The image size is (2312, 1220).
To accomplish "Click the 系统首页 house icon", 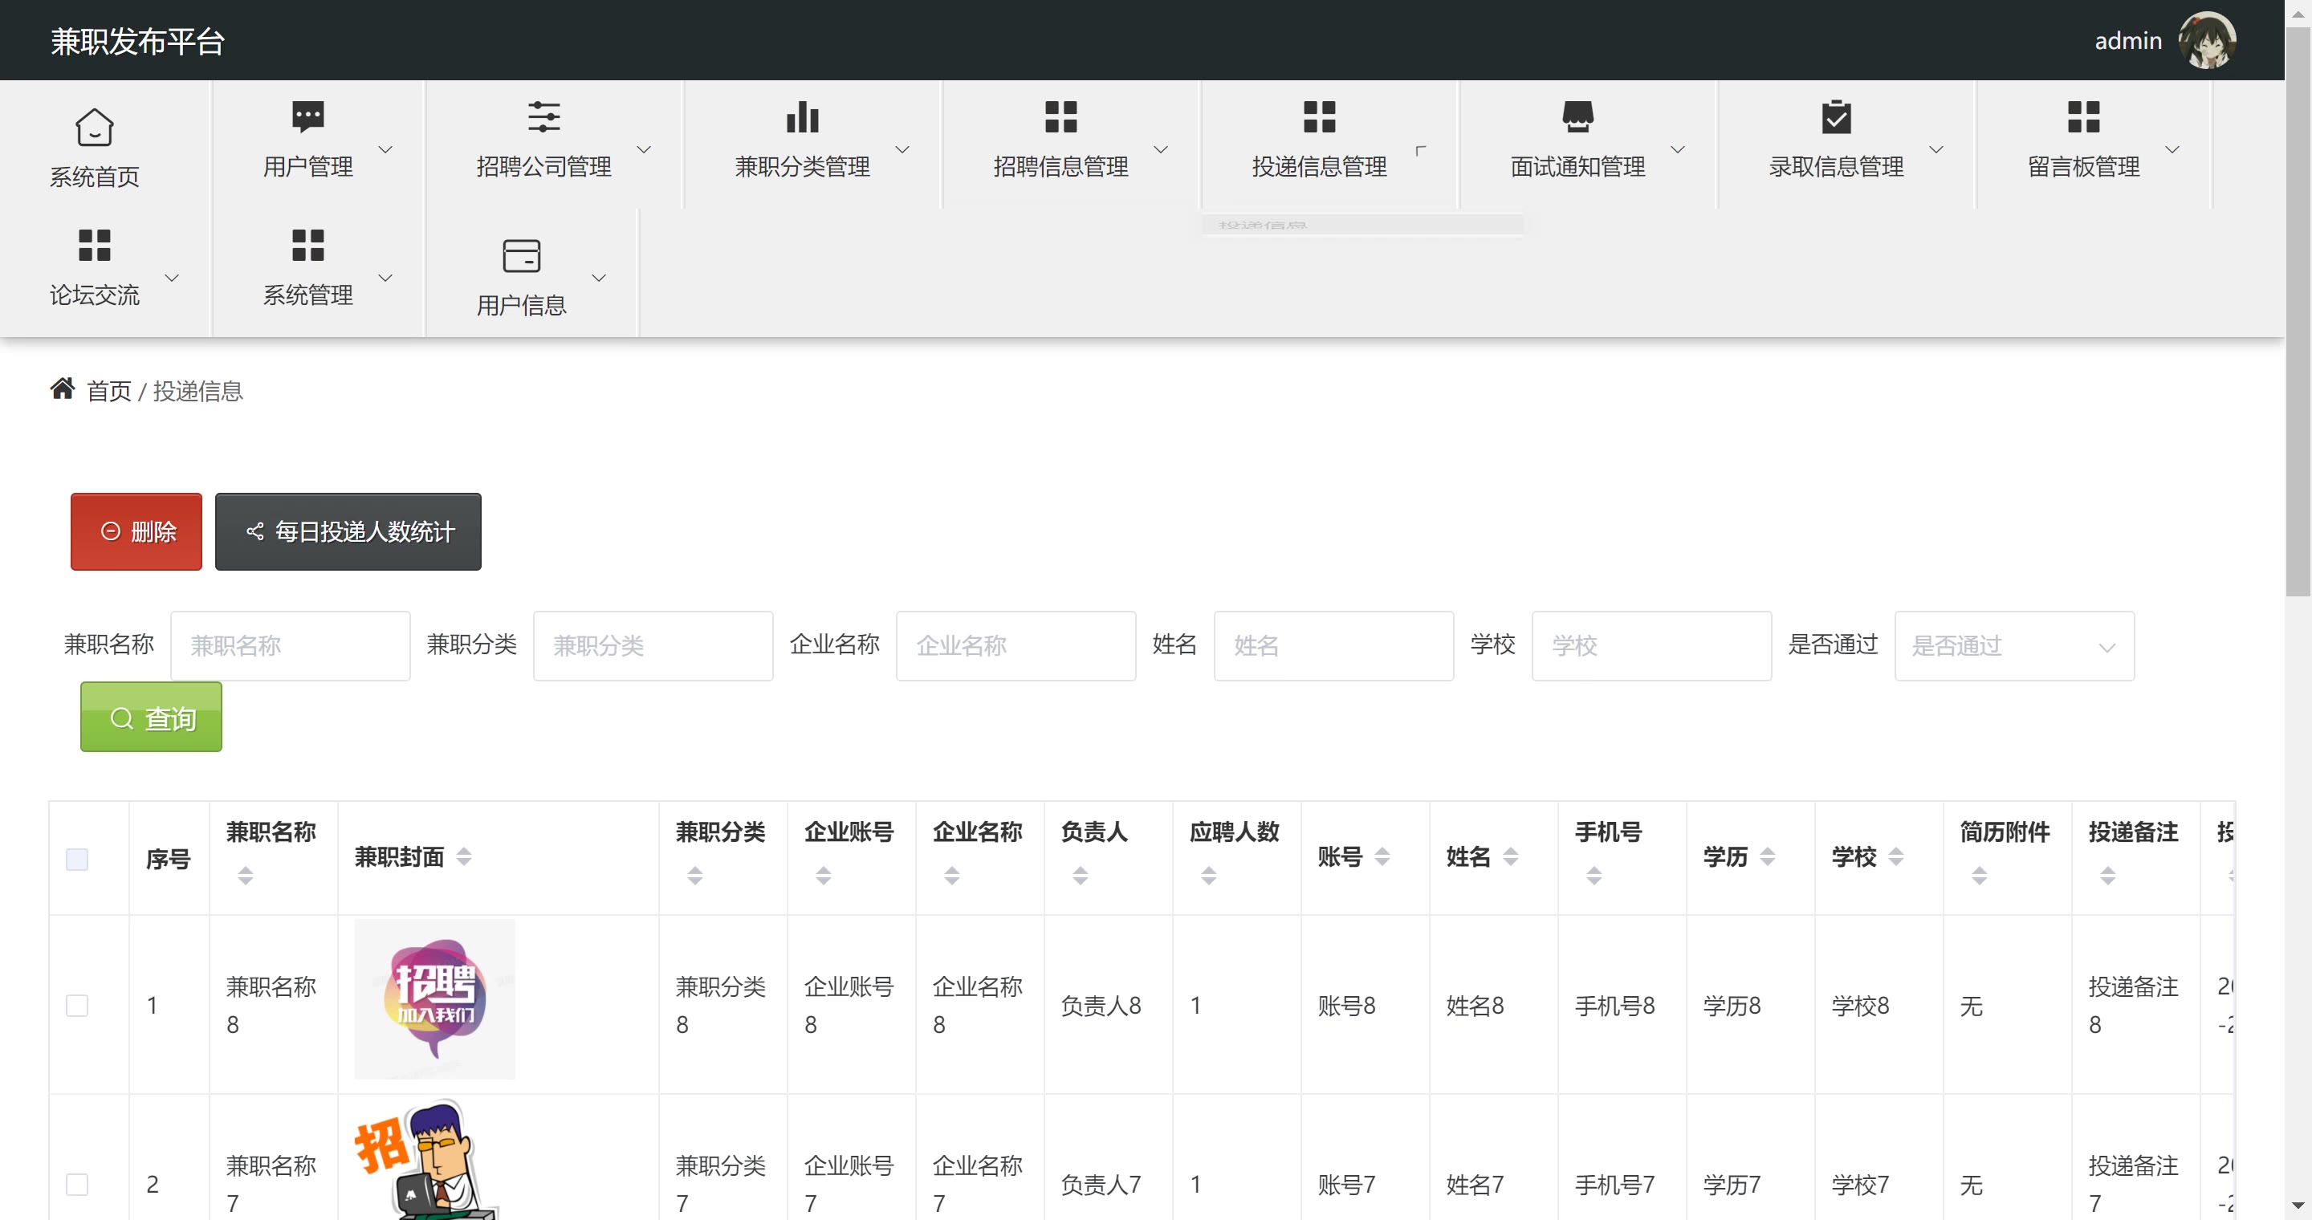I will pos(94,127).
